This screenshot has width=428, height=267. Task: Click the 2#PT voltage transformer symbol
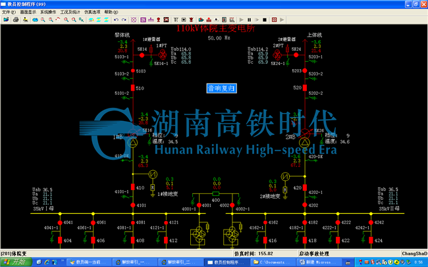[277, 55]
